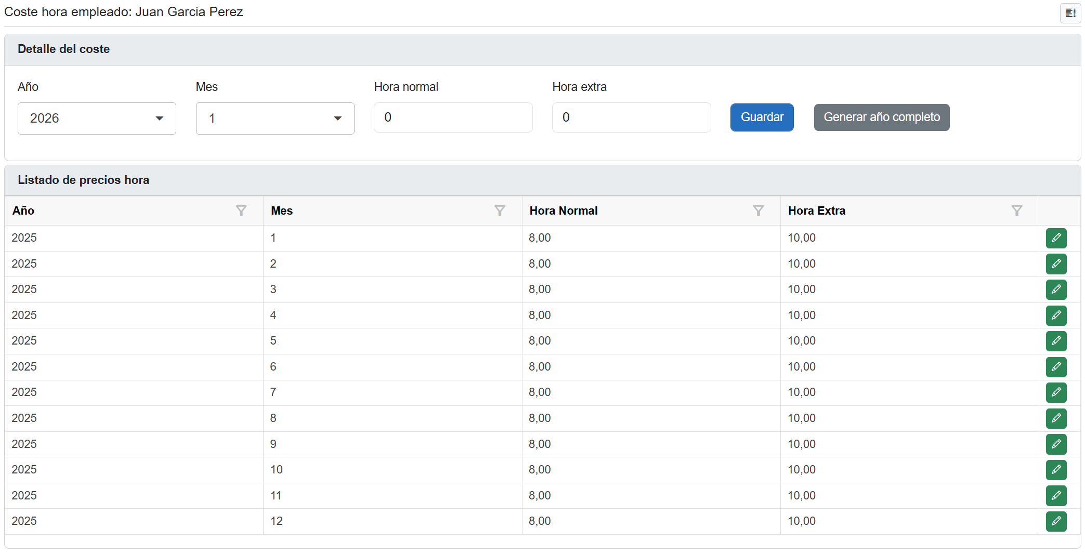Open the Año column filter
Screen dimensions: 1085x554
coord(241,210)
